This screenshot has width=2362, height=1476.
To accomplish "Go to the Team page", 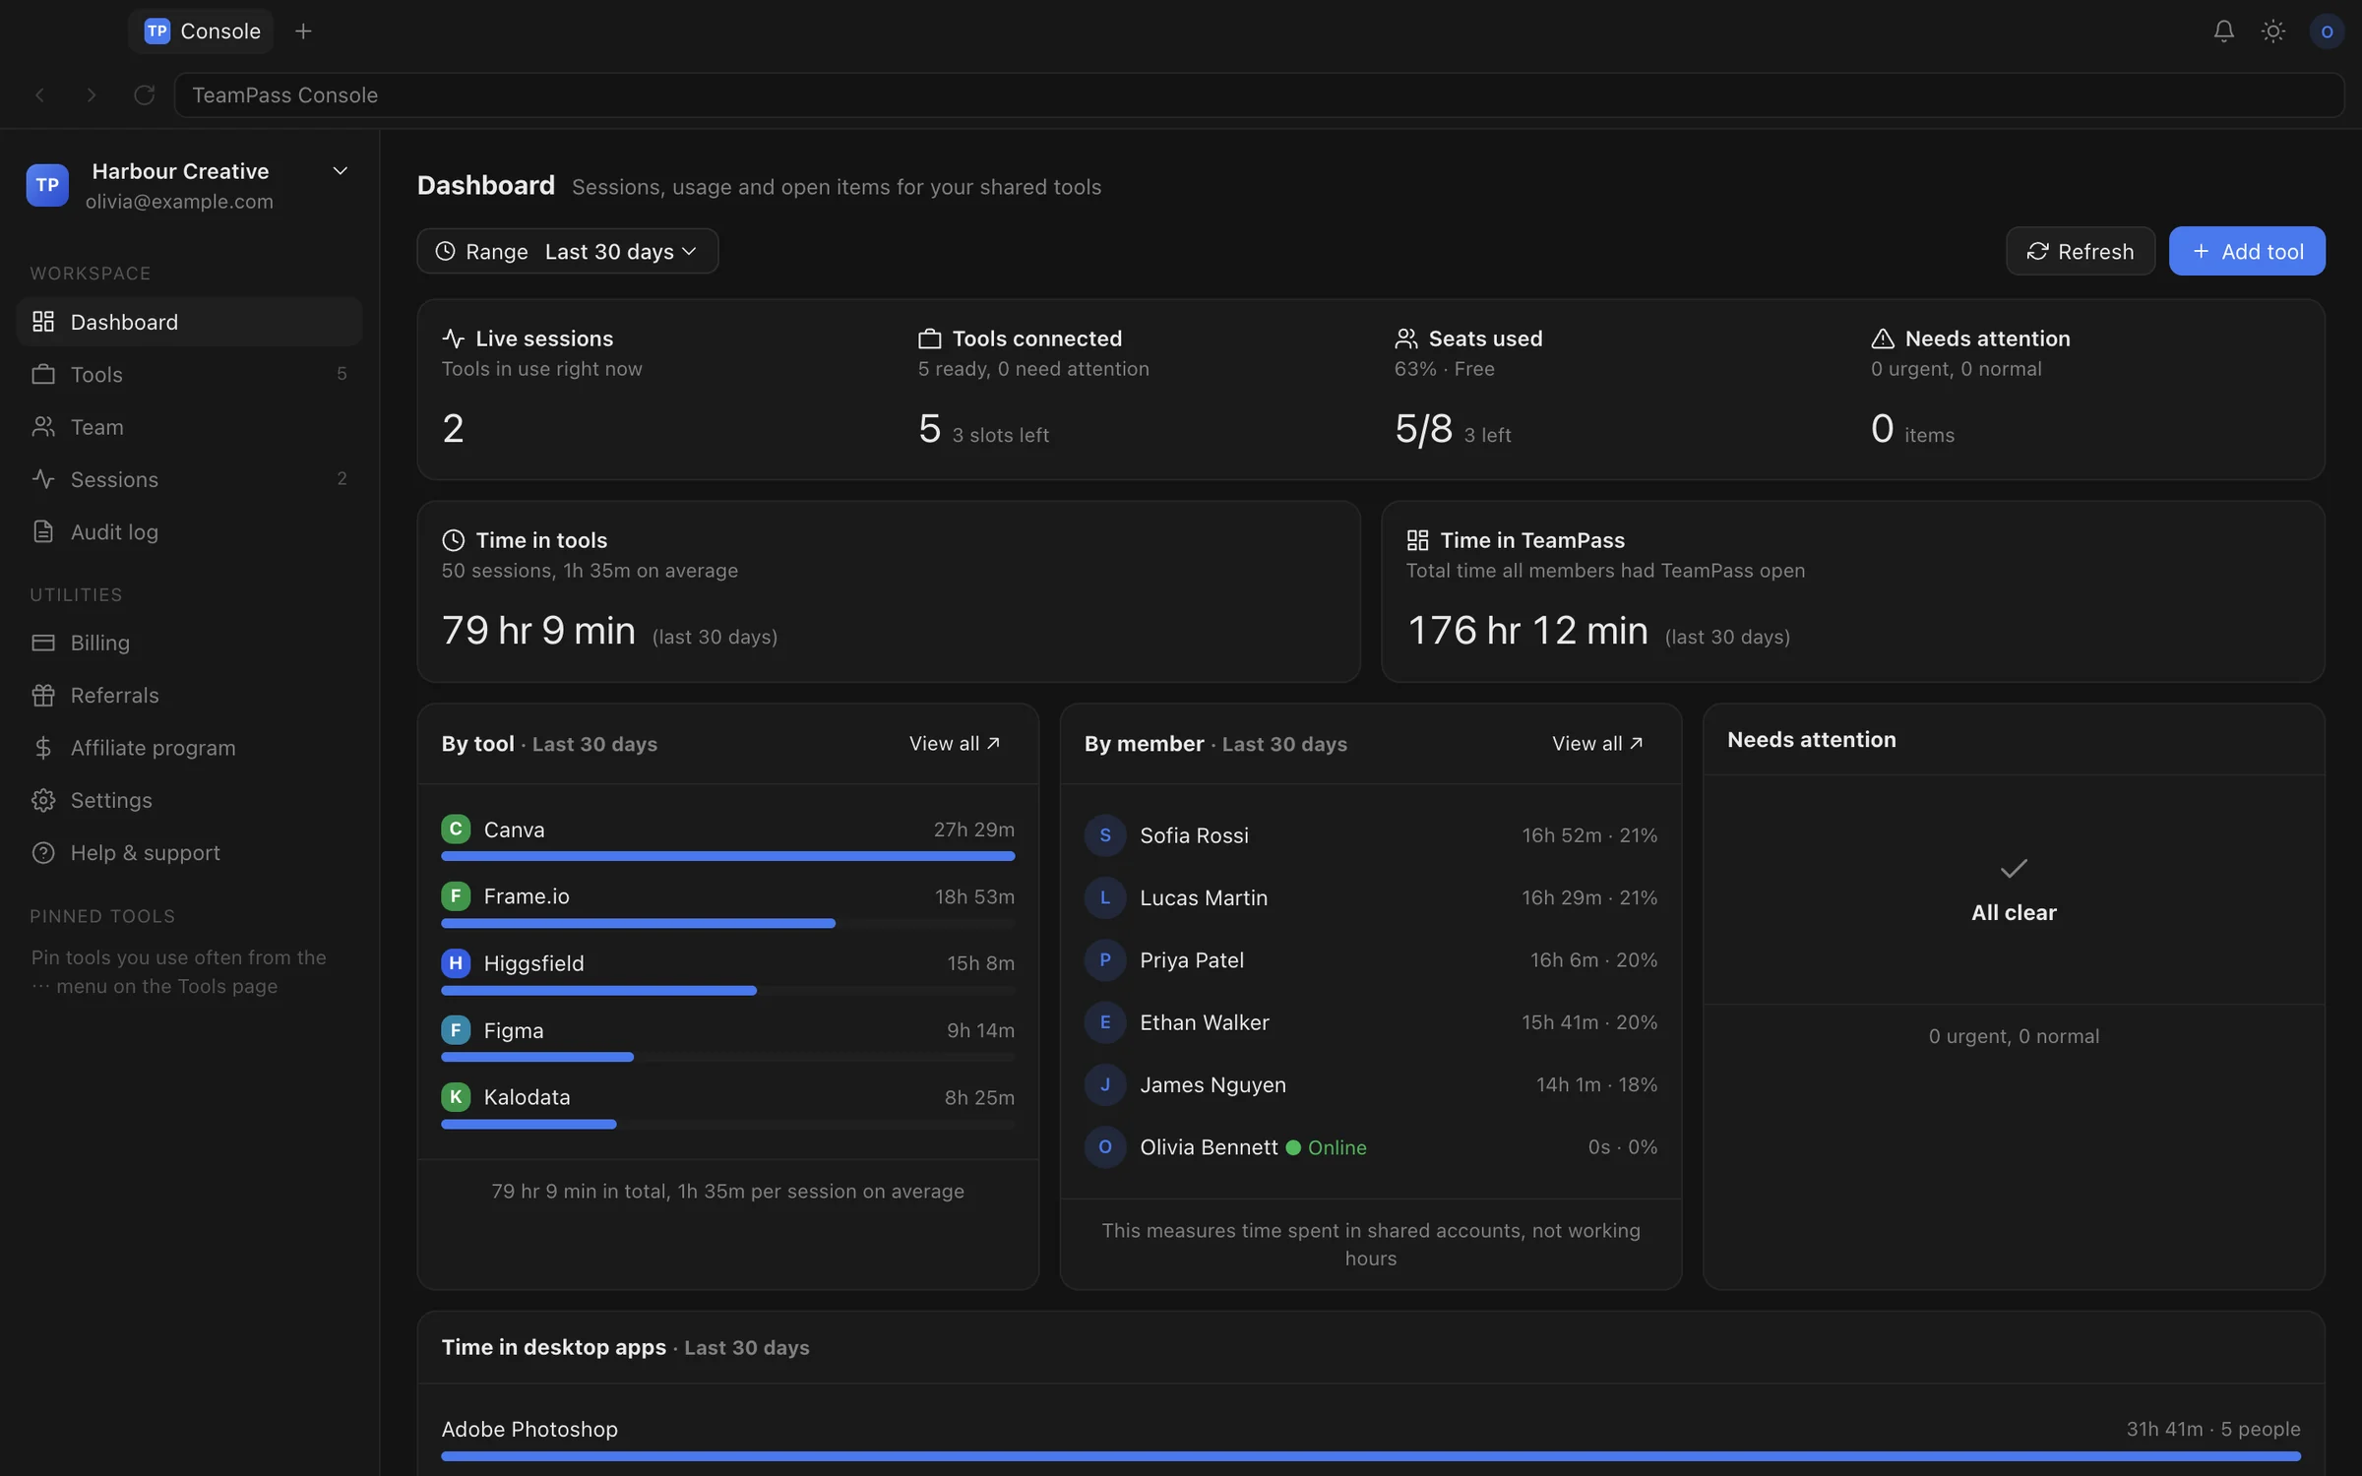I will click(x=189, y=427).
